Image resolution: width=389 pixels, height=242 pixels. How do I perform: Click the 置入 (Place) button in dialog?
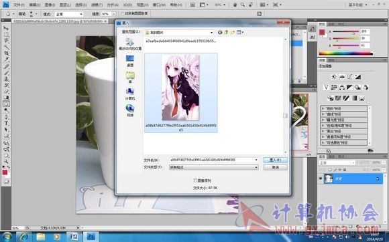[276, 160]
